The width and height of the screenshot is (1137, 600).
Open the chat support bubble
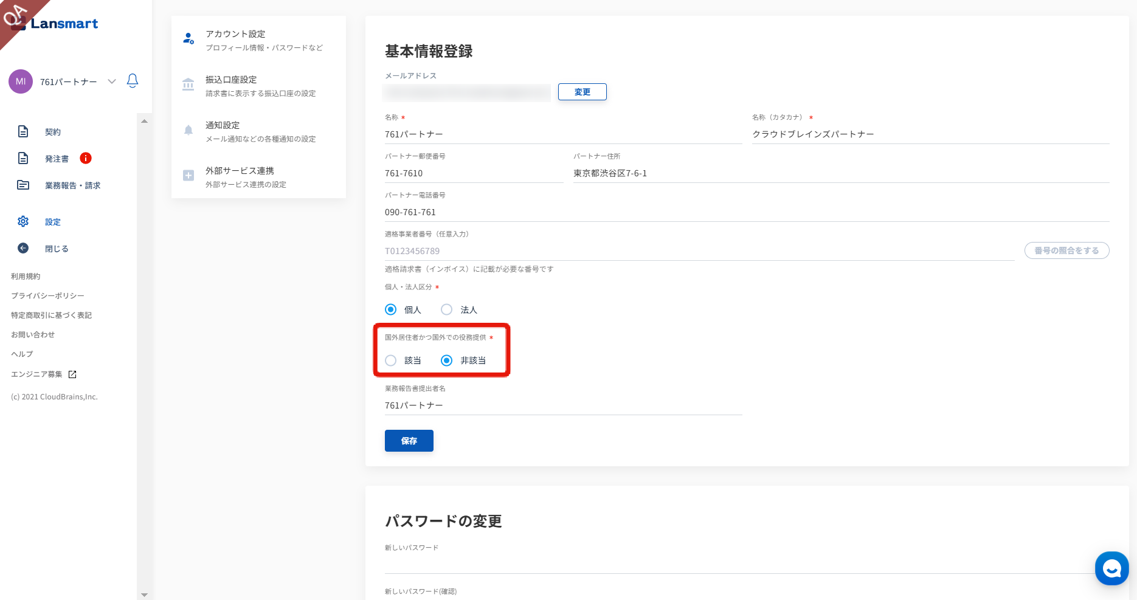click(1111, 568)
